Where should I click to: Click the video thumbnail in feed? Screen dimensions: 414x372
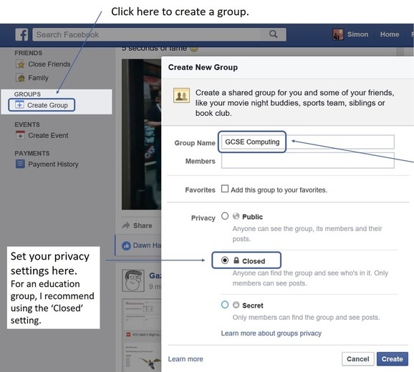(x=141, y=134)
